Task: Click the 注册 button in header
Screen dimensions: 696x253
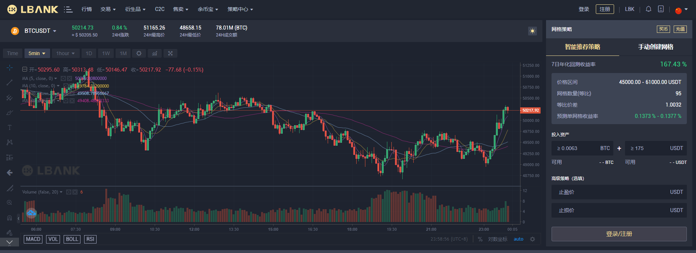Action: pos(605,9)
